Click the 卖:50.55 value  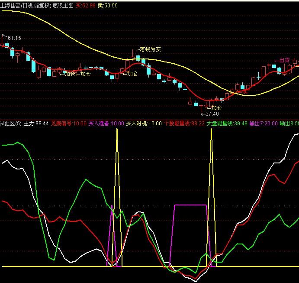pyautogui.click(x=108, y=6)
